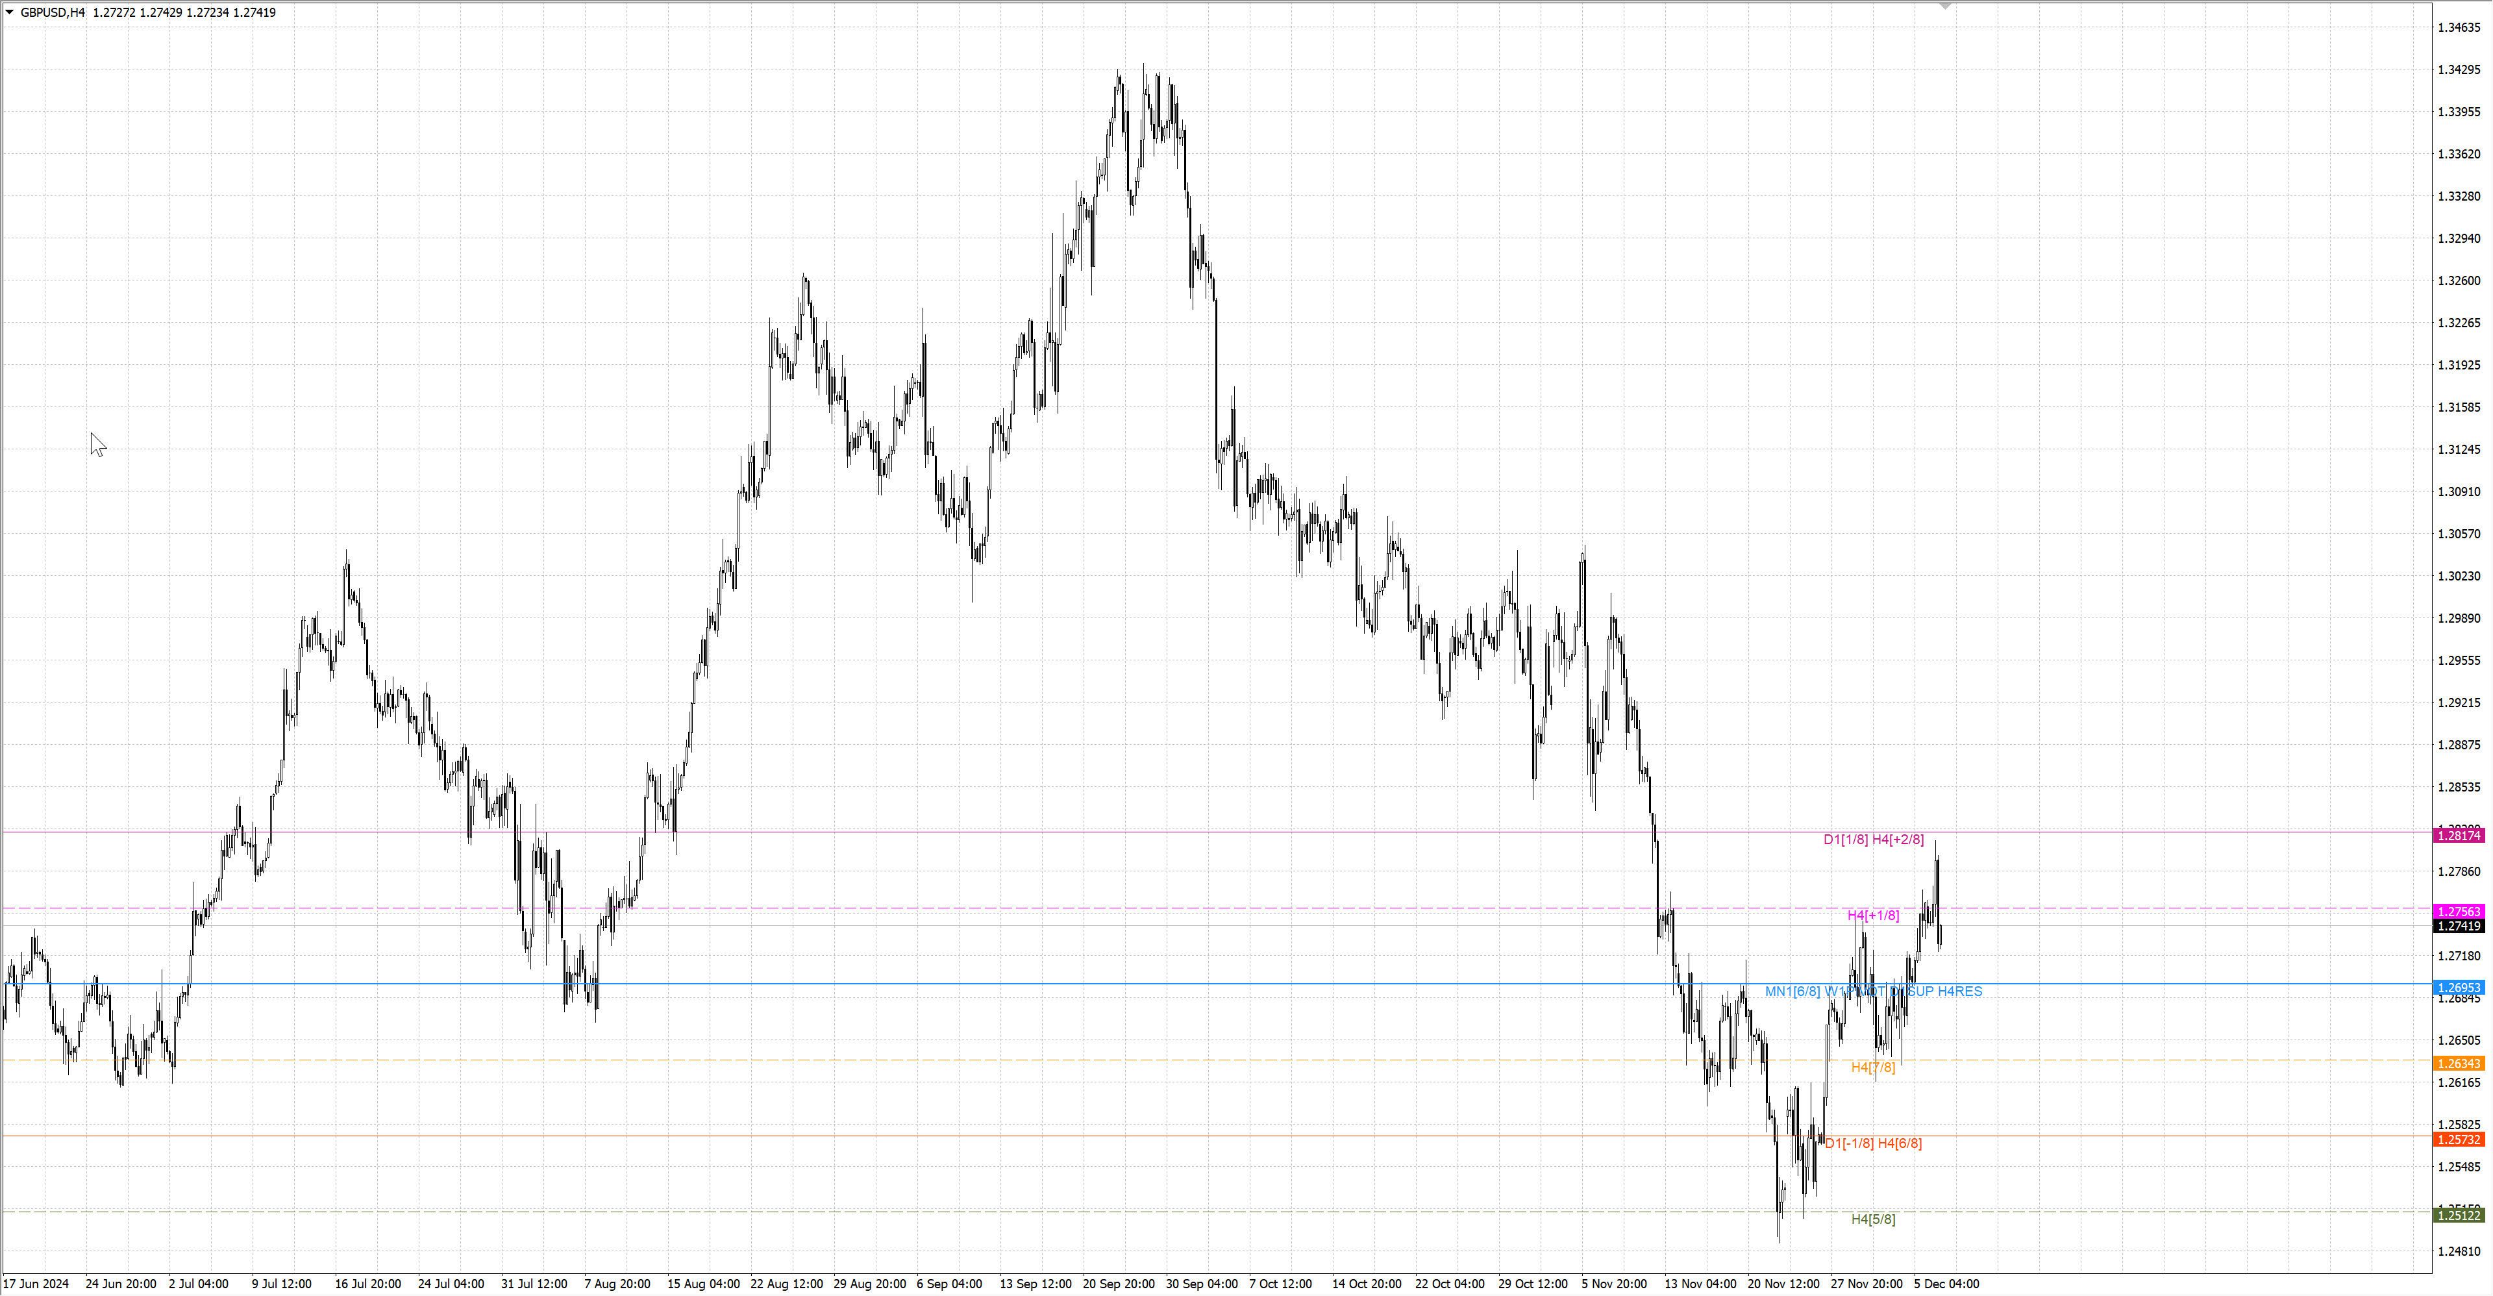Select the H4[5/8] green level label
The width and height of the screenshot is (2493, 1296).
point(1872,1219)
